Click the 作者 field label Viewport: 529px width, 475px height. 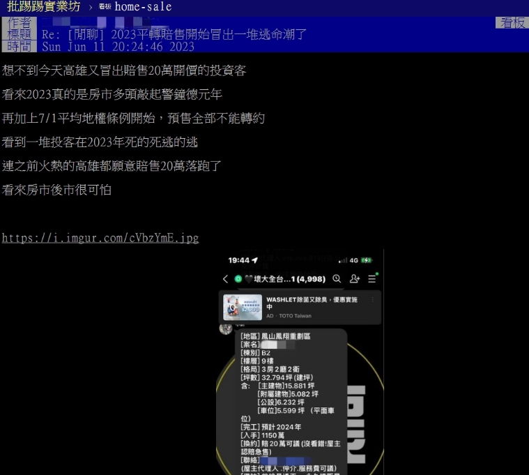coord(20,22)
